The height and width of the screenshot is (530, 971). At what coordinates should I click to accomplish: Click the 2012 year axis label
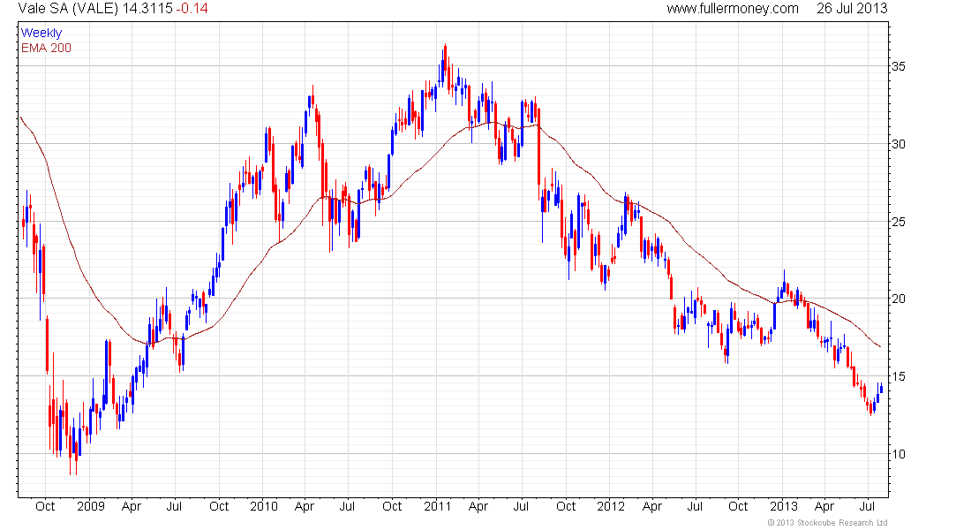click(x=611, y=506)
